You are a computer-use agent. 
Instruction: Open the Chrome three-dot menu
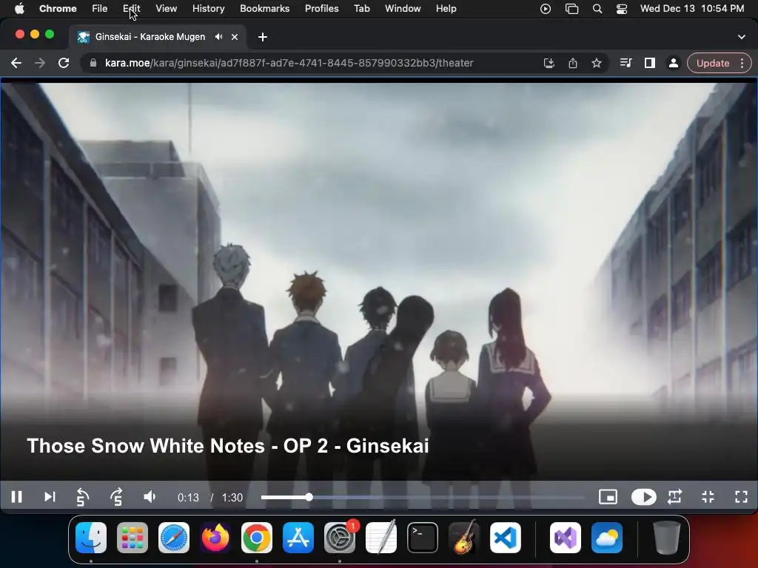click(x=742, y=63)
